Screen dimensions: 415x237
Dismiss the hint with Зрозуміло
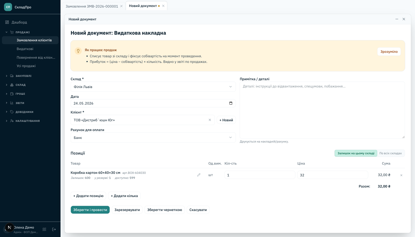click(389, 52)
